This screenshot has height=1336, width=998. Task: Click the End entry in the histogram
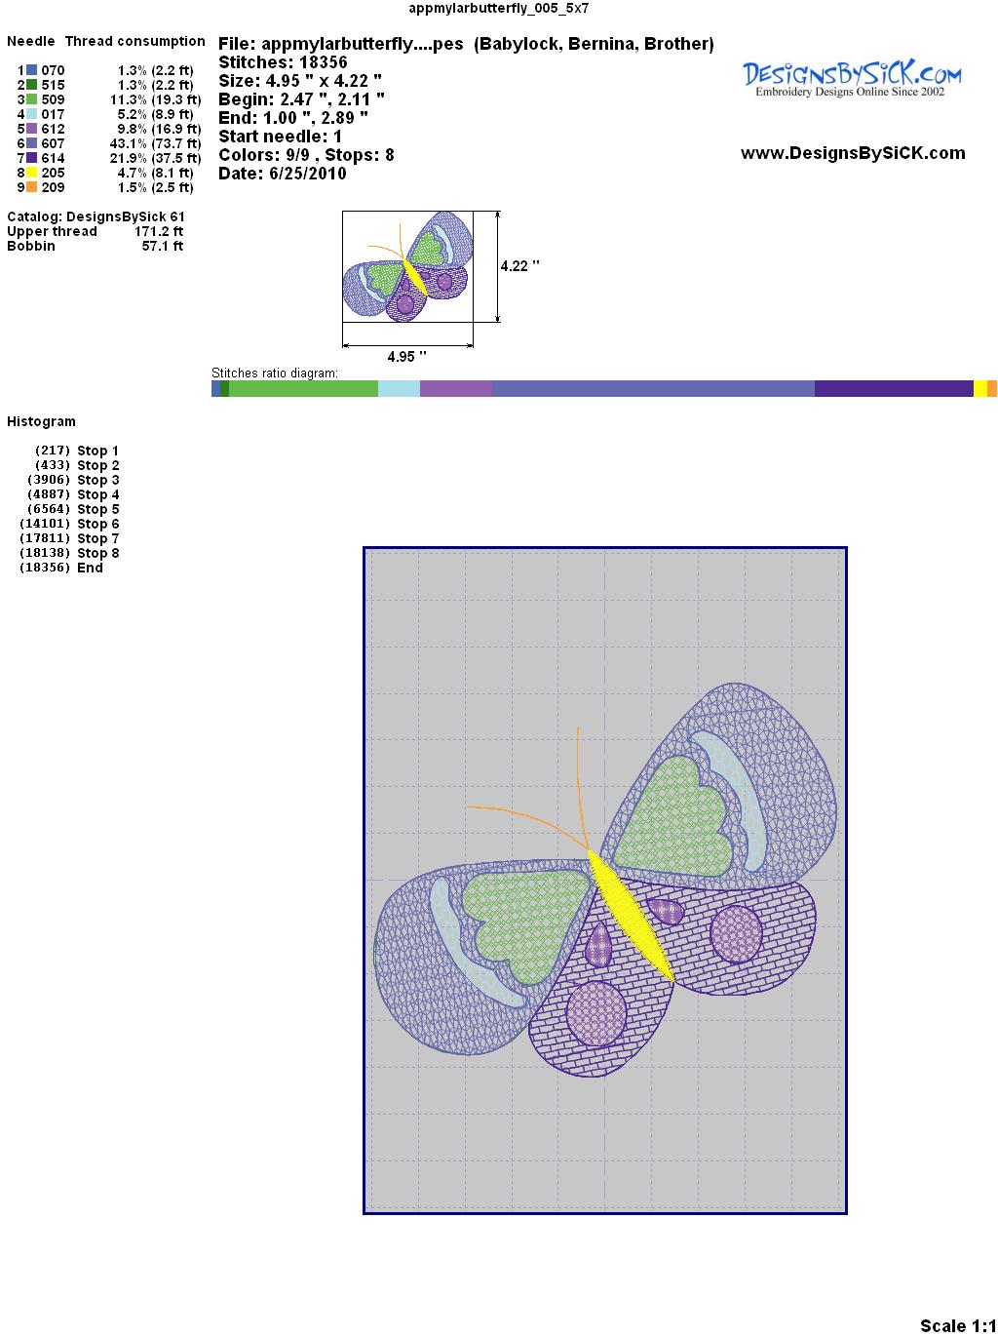tap(90, 568)
